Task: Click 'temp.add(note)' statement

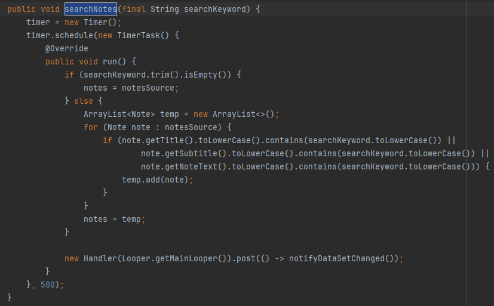Action: (x=157, y=180)
